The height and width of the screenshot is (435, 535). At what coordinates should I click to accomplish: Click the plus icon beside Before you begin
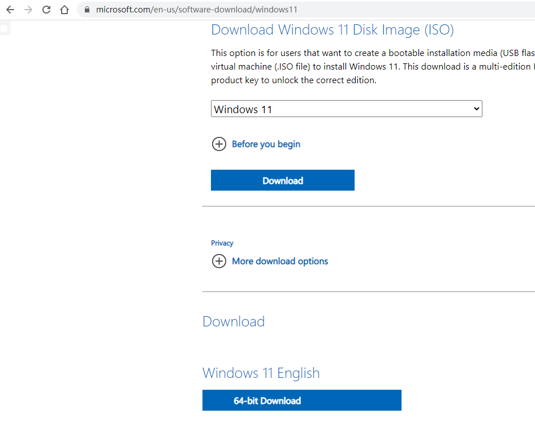pos(219,144)
